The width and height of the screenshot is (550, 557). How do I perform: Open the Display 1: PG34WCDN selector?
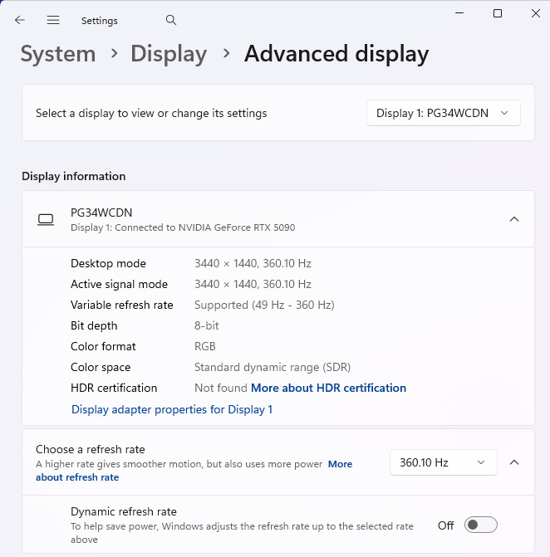443,113
